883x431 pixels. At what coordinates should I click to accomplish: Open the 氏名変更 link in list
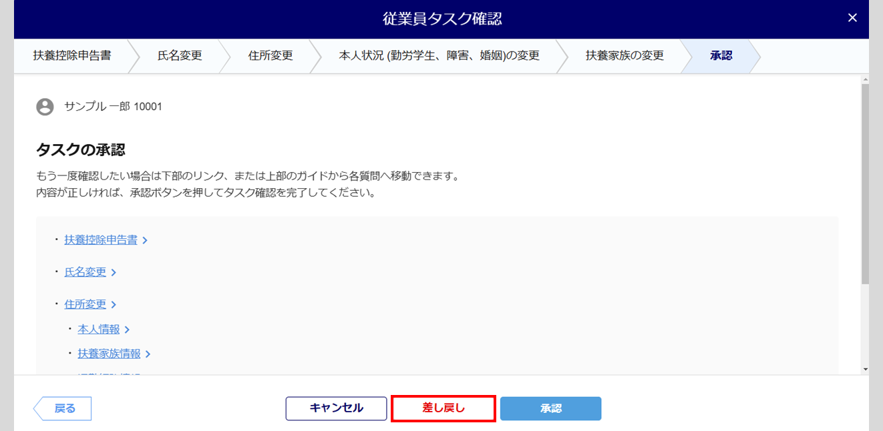point(85,272)
